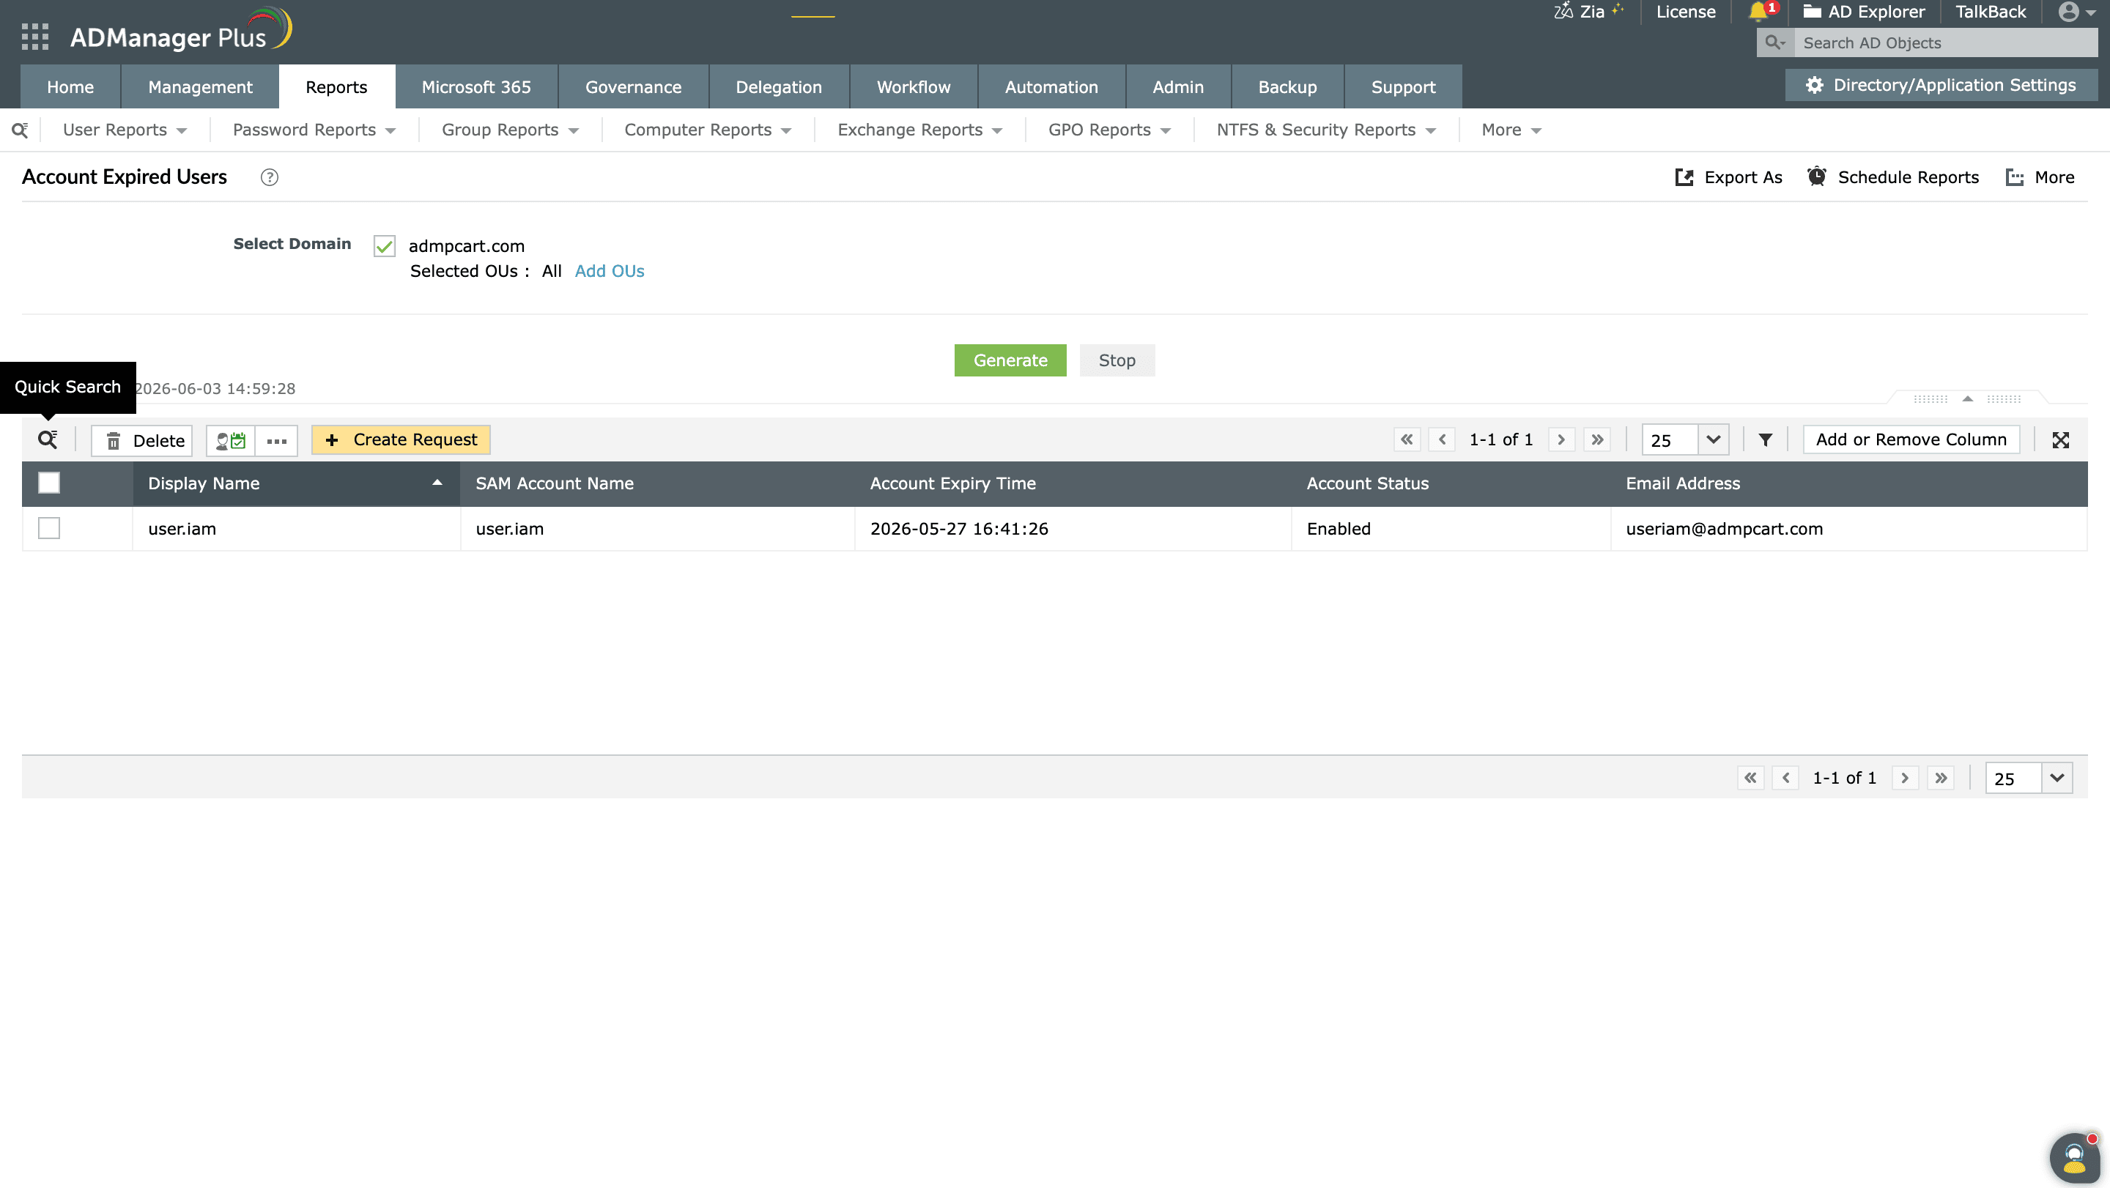Switch to the Backup tab
The image size is (2110, 1188).
[x=1287, y=86]
